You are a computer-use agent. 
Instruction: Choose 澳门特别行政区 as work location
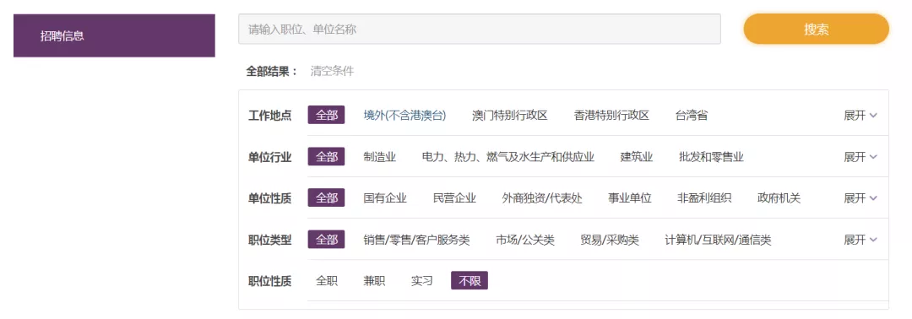[510, 115]
